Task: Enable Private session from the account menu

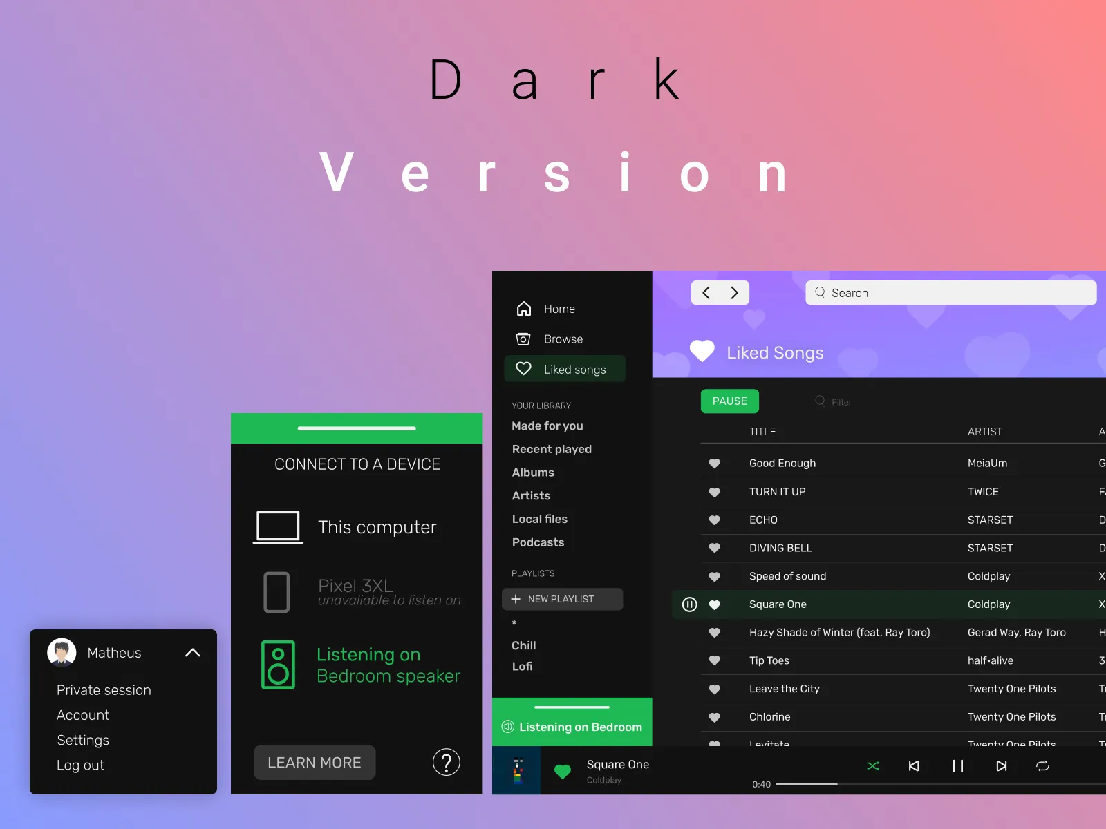Action: tap(104, 689)
